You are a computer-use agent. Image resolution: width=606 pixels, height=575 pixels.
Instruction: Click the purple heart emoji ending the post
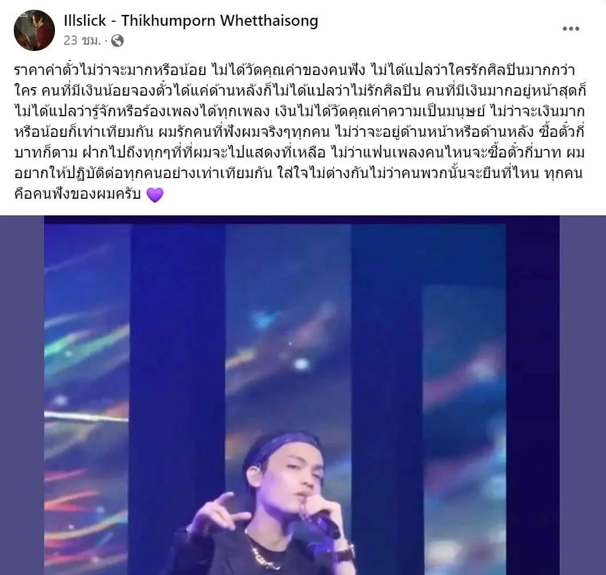(x=155, y=194)
